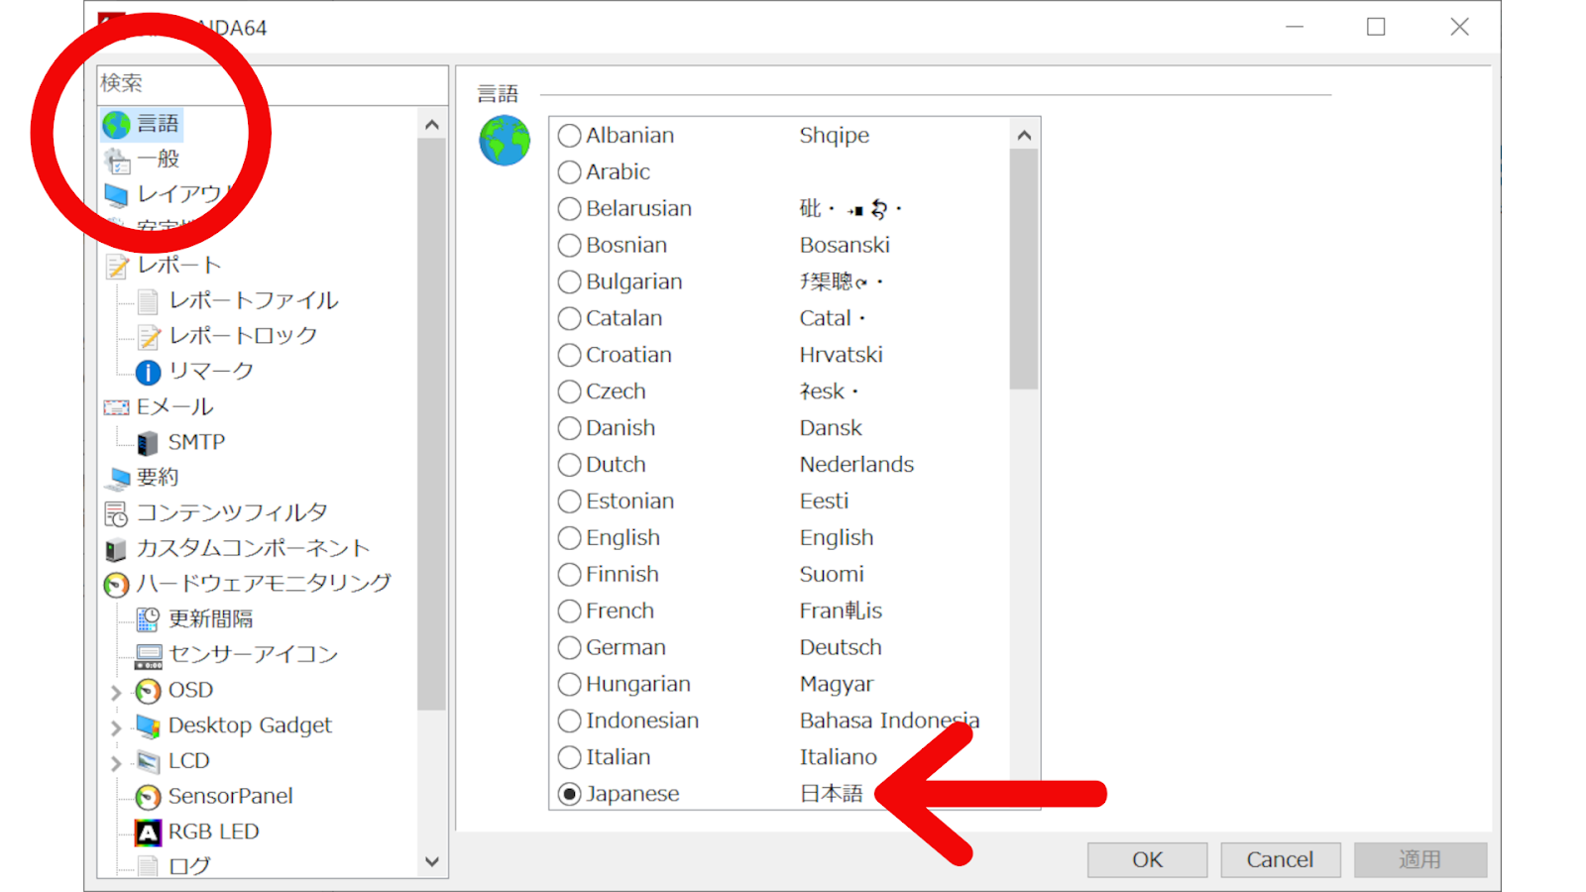The height and width of the screenshot is (892, 1586).
Task: Select the Albanian radio button
Action: [569, 136]
